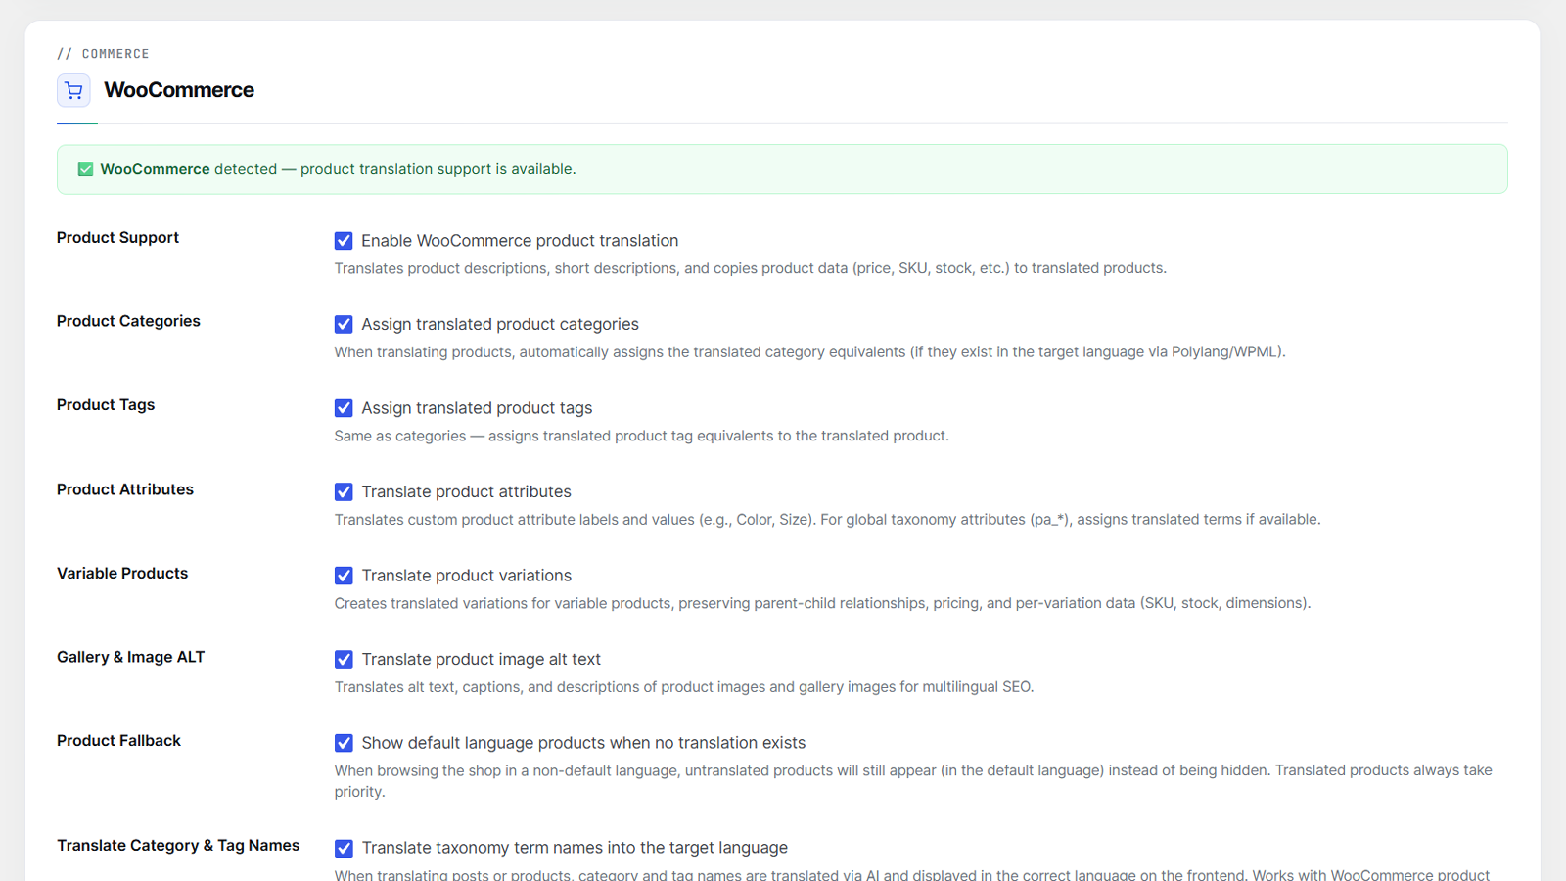Toggle Translate product variations checkbox
Viewport: 1566px width, 881px height.
pyautogui.click(x=344, y=576)
